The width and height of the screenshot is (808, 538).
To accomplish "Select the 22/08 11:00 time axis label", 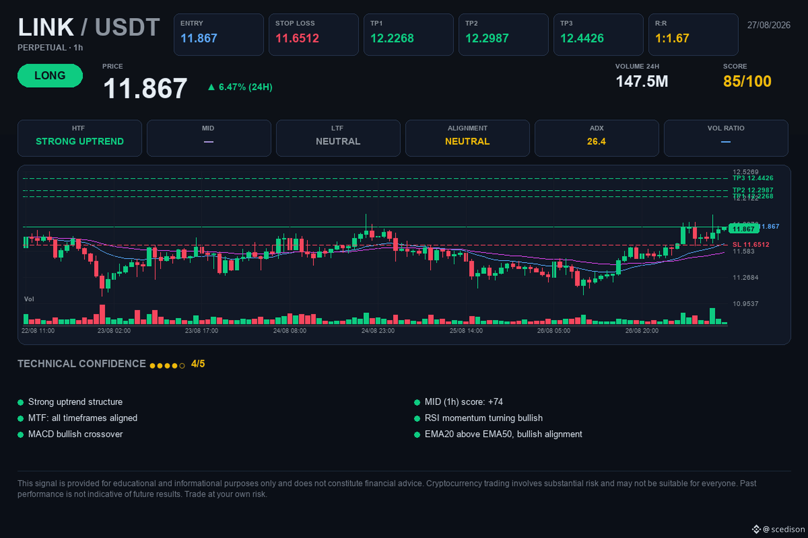I will (38, 331).
